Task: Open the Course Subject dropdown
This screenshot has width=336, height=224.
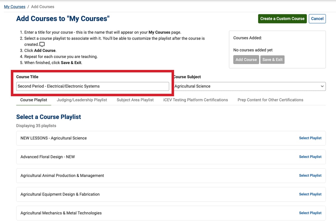Action: pos(249,86)
